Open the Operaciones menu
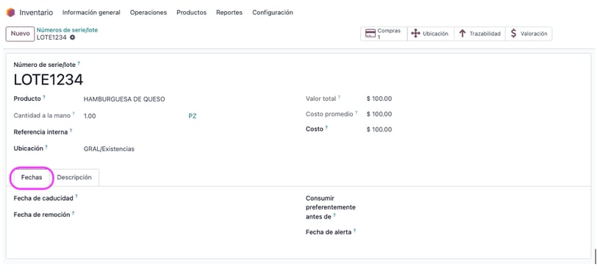Viewport: 597px width, 278px height. (148, 13)
